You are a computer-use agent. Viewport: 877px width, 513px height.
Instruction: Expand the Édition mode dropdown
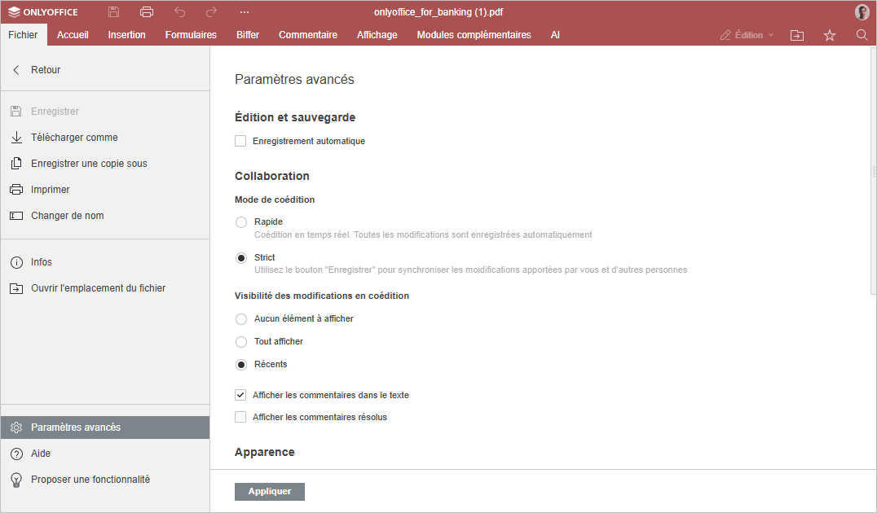coord(747,35)
